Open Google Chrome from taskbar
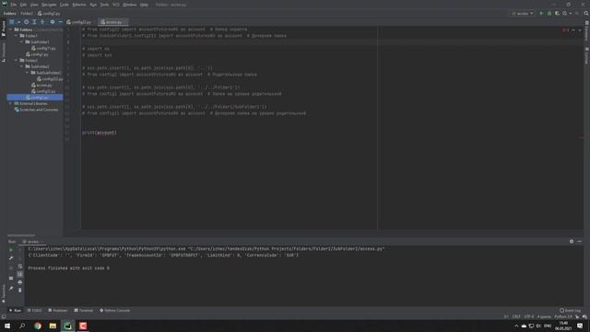The image size is (590, 332). click(38, 326)
